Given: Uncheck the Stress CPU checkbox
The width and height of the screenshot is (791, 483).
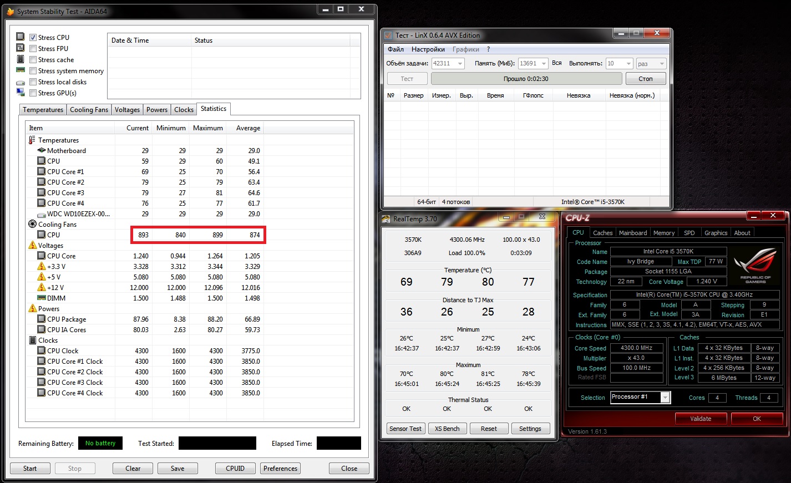Looking at the screenshot, I should [33, 38].
